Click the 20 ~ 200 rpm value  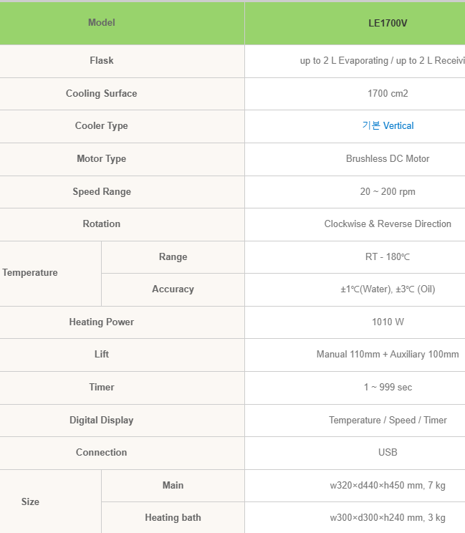tap(388, 192)
